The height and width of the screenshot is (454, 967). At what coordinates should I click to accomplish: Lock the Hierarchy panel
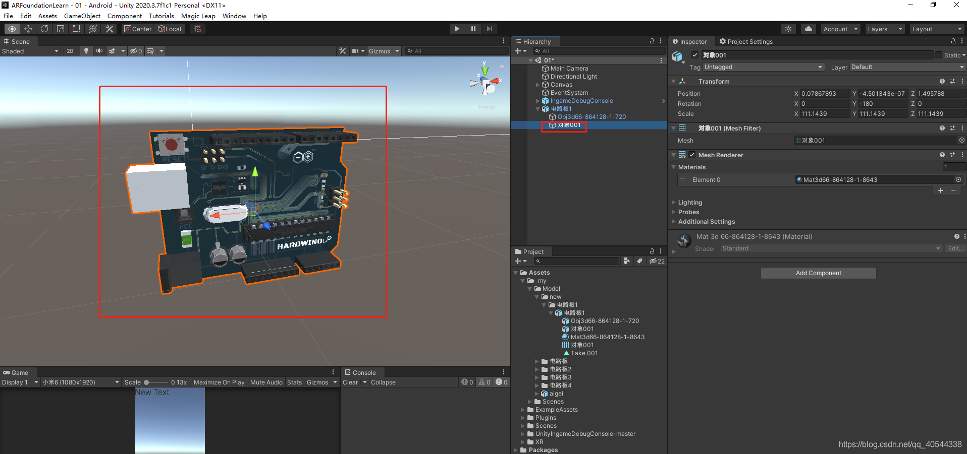[x=652, y=41]
